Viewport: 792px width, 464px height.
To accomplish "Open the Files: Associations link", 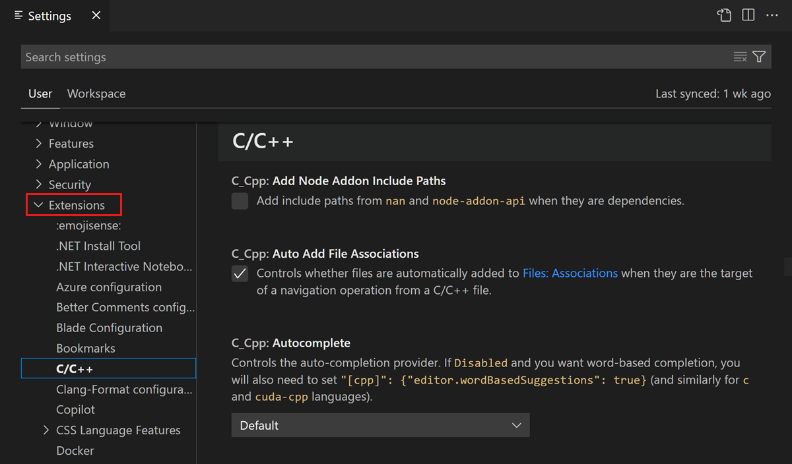I will 570,273.
